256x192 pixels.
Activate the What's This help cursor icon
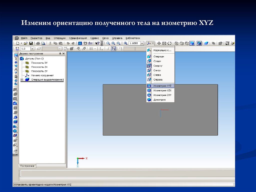click(x=97, y=43)
